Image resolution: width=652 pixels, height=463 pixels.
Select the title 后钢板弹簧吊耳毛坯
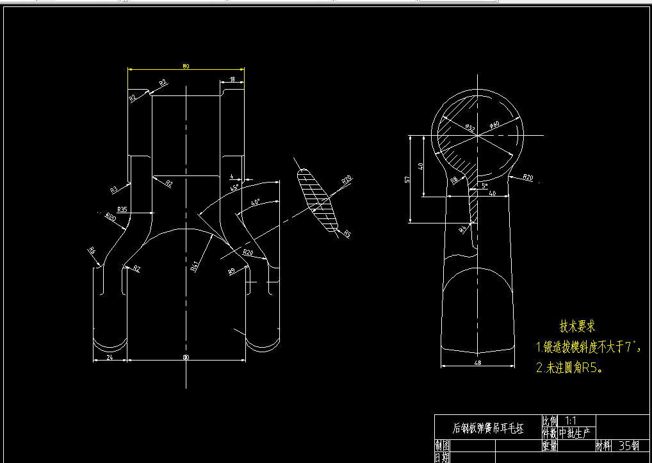pyautogui.click(x=488, y=428)
